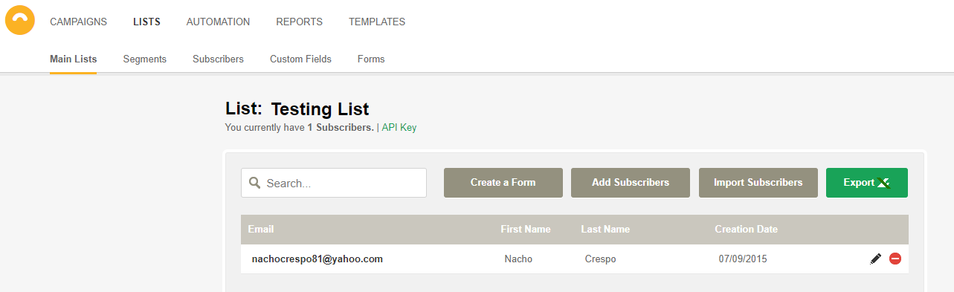
Task: Switch to the Subscribers tab
Action: (x=218, y=59)
